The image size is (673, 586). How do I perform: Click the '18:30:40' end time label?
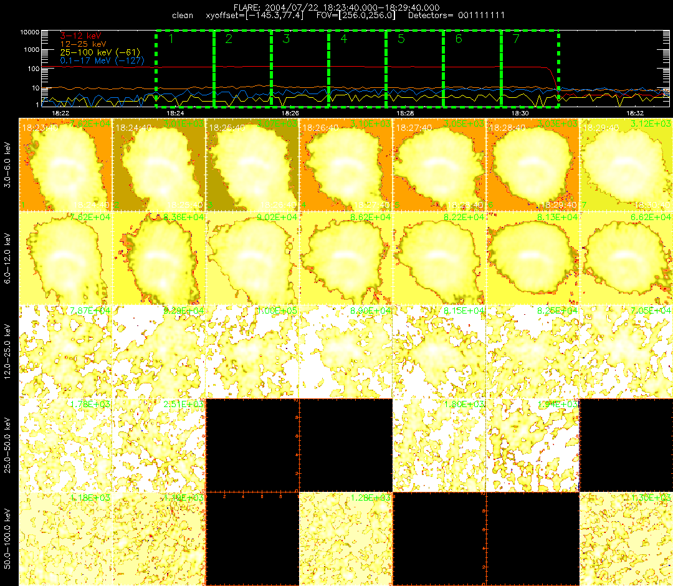[652, 205]
